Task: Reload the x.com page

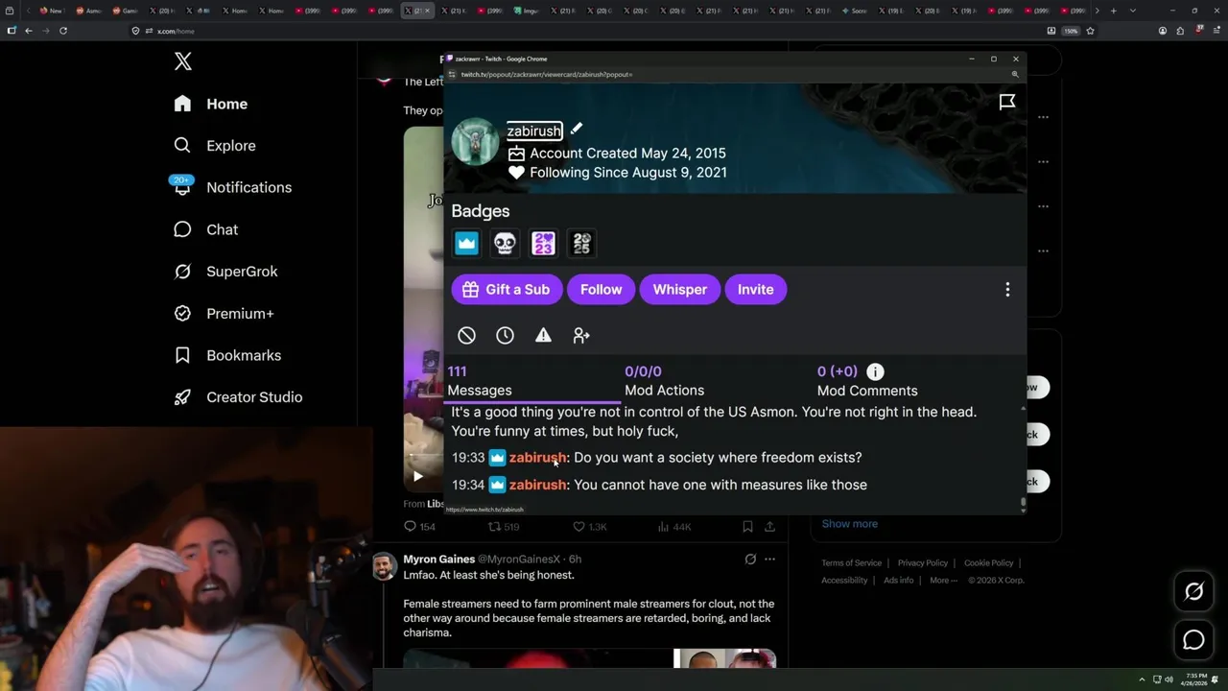Action: pyautogui.click(x=63, y=31)
